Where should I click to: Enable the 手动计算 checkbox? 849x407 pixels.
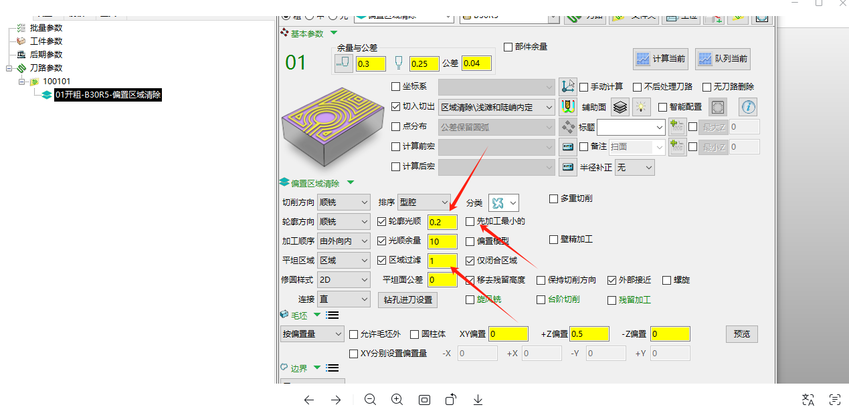(583, 87)
